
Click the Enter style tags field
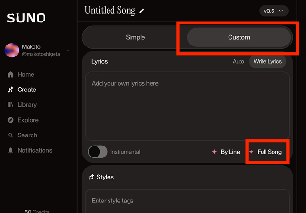(x=187, y=201)
